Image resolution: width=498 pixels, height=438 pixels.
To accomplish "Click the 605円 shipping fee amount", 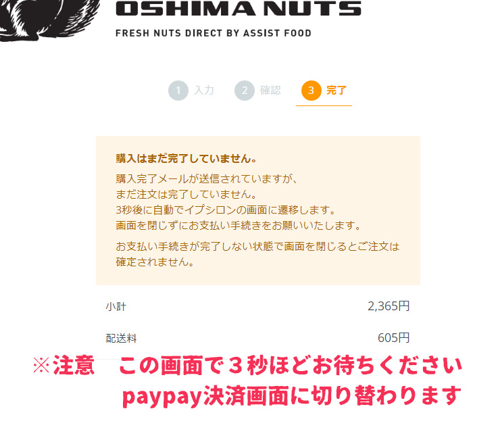I will pyautogui.click(x=393, y=338).
